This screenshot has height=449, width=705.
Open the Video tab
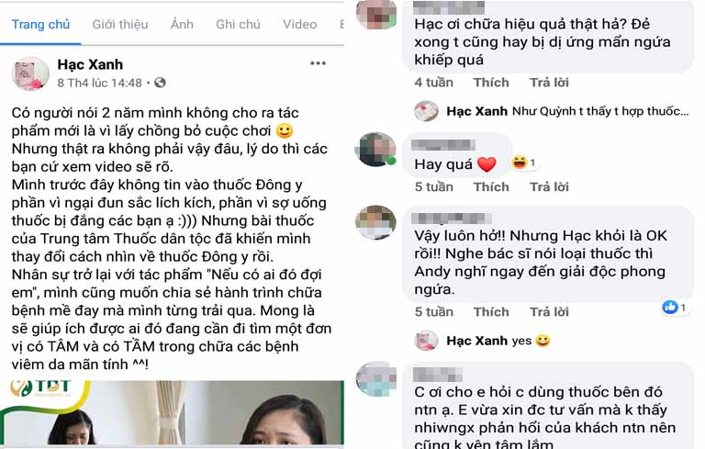pos(300,24)
